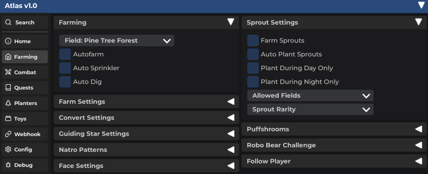Click the Planters tree icon
The height and width of the screenshot is (174, 428).
point(8,103)
